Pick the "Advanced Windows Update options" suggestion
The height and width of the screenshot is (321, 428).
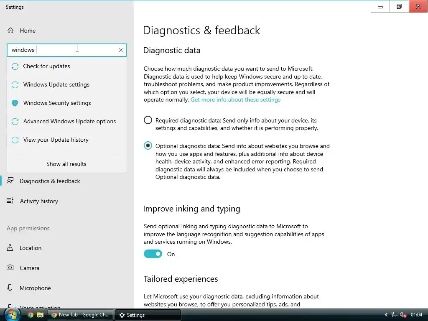pyautogui.click(x=66, y=121)
